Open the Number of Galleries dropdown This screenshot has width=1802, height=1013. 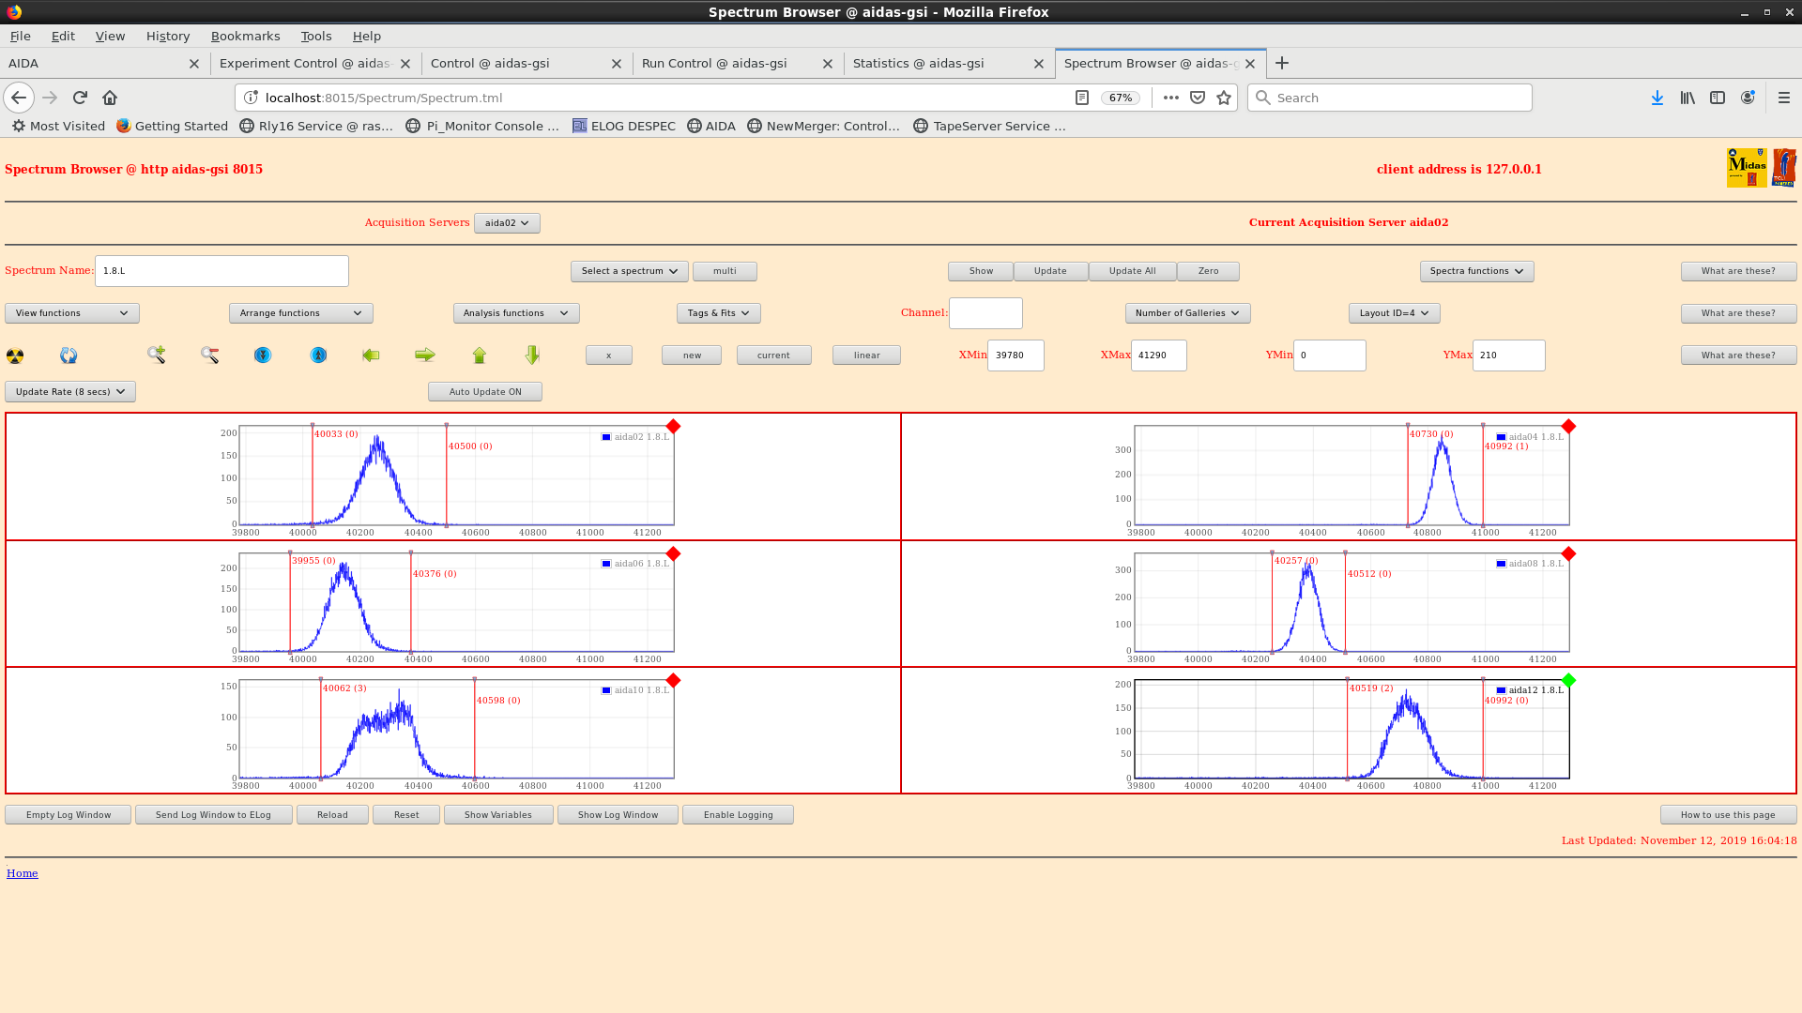tap(1187, 313)
